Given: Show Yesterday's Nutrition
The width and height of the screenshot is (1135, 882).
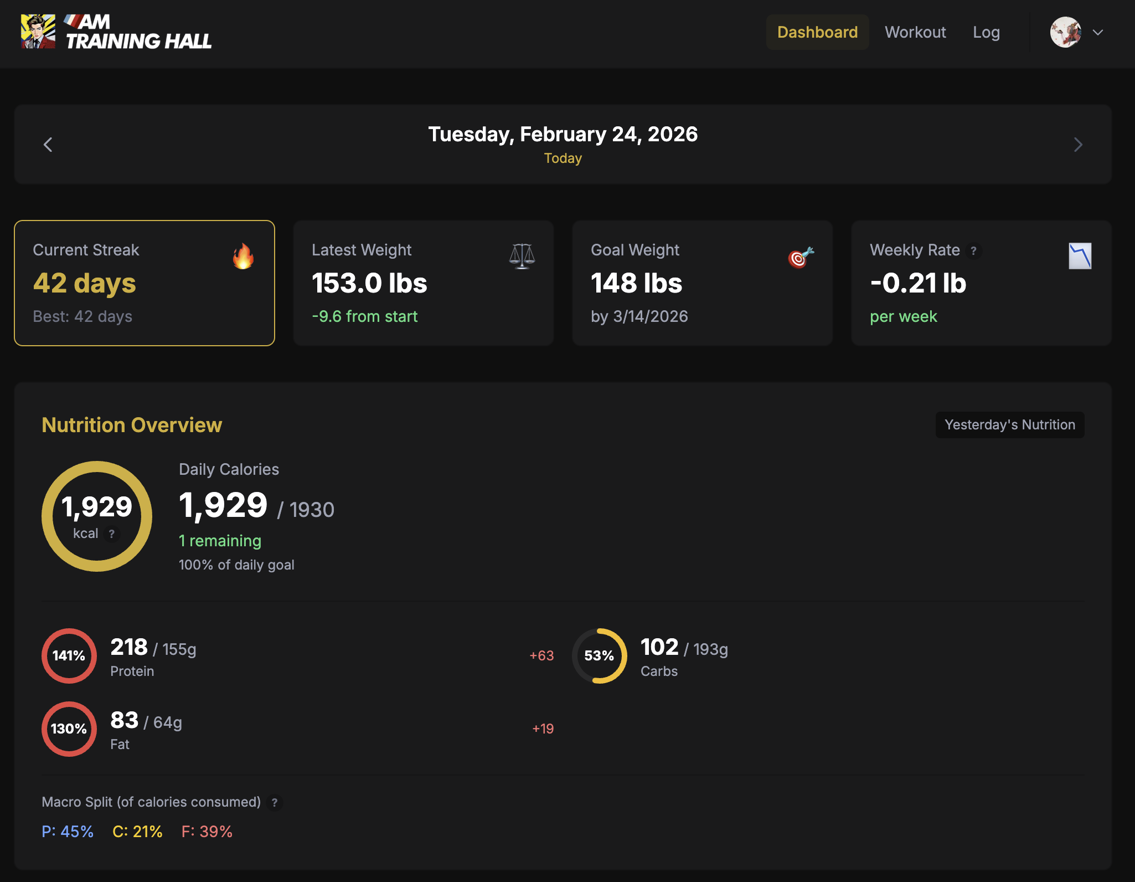Looking at the screenshot, I should 1009,424.
